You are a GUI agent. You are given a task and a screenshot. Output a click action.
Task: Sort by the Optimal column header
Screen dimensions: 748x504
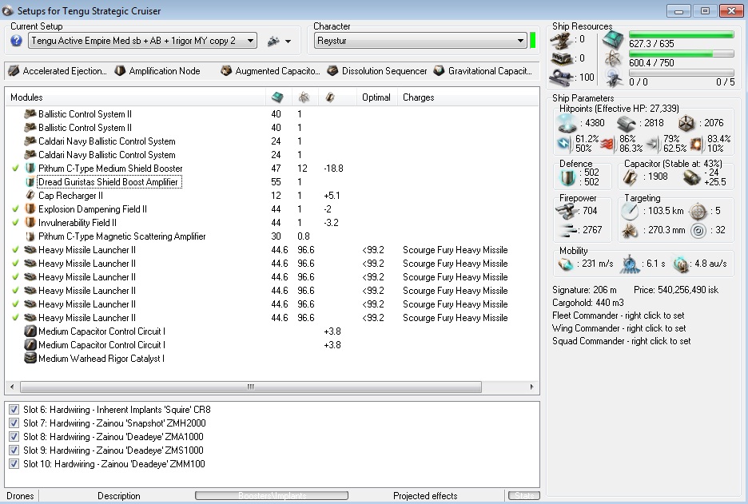(377, 97)
